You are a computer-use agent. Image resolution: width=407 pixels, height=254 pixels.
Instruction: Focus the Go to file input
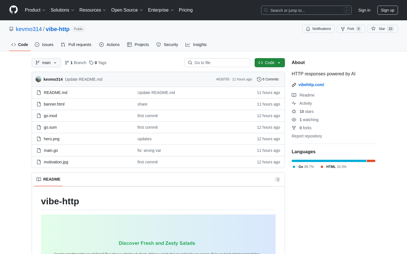pyautogui.click(x=217, y=63)
